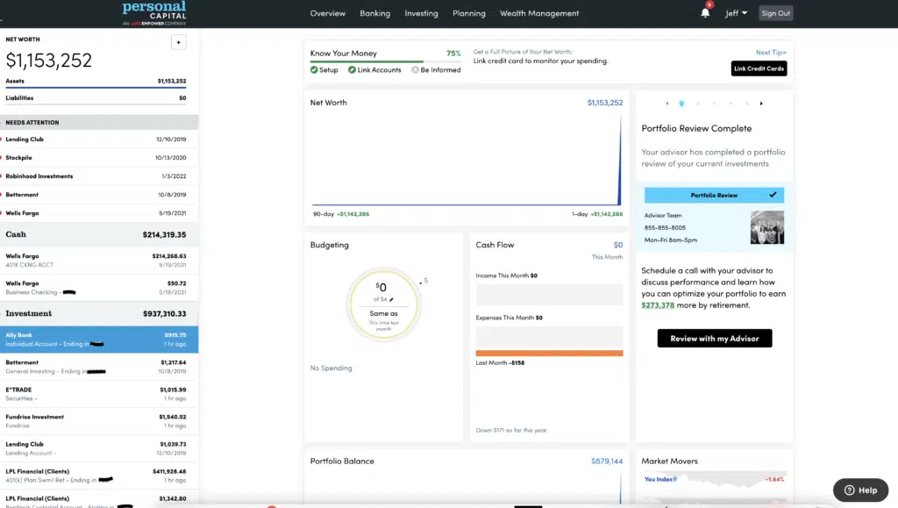Screen dimensions: 898x508
Task: Select the Ally Bank individual account
Action: (x=99, y=340)
